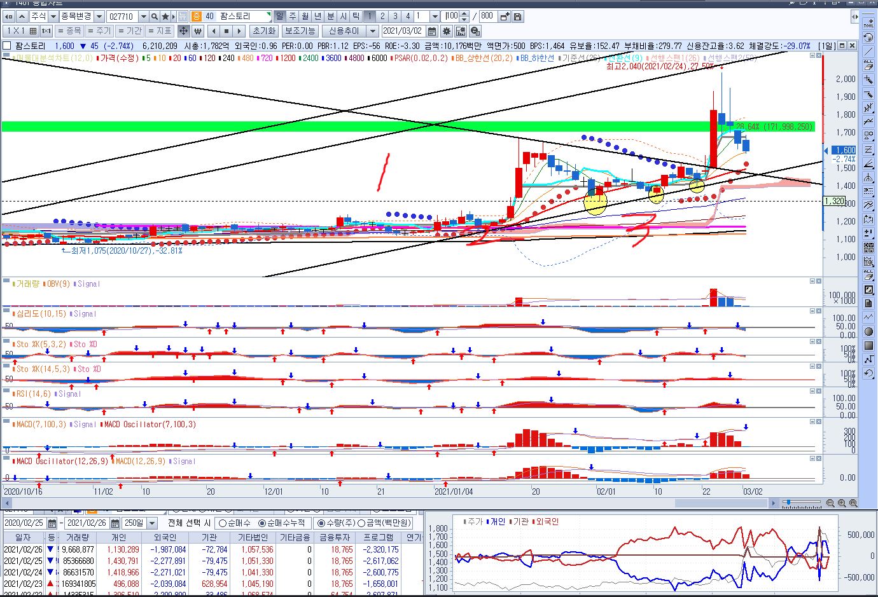Click the favorites star icon
Viewport: 878px width, 597px height.
point(166,17)
